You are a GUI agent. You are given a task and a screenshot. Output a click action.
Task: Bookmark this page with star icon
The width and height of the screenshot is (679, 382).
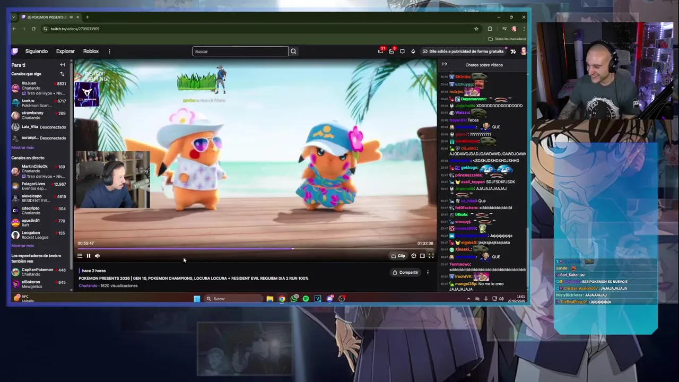(x=476, y=29)
